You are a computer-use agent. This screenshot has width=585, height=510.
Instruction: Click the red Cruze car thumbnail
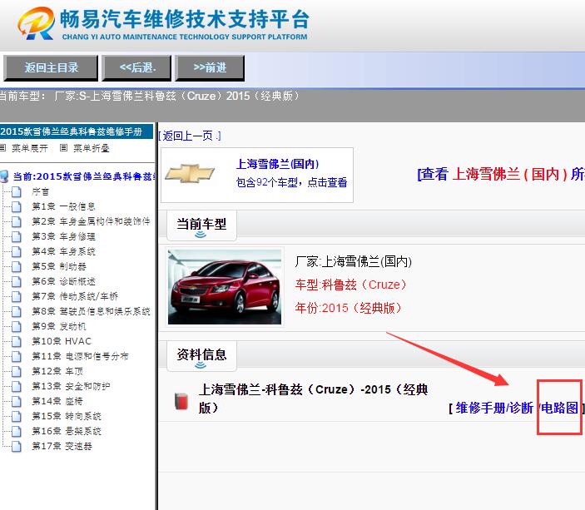click(225, 287)
